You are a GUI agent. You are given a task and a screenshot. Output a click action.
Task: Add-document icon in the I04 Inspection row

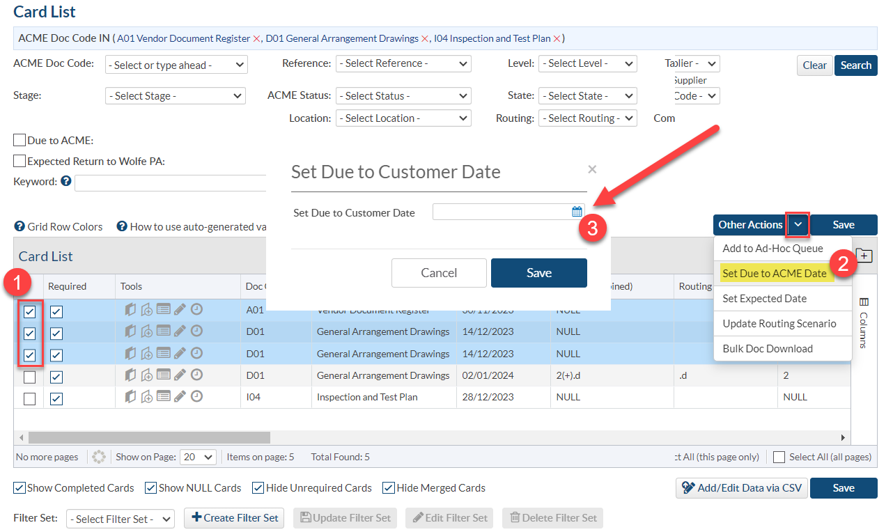click(146, 396)
